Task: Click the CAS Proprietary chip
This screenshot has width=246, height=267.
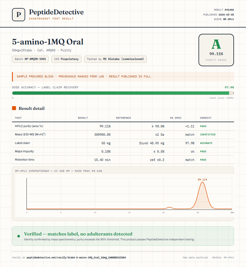Action: click(66, 59)
